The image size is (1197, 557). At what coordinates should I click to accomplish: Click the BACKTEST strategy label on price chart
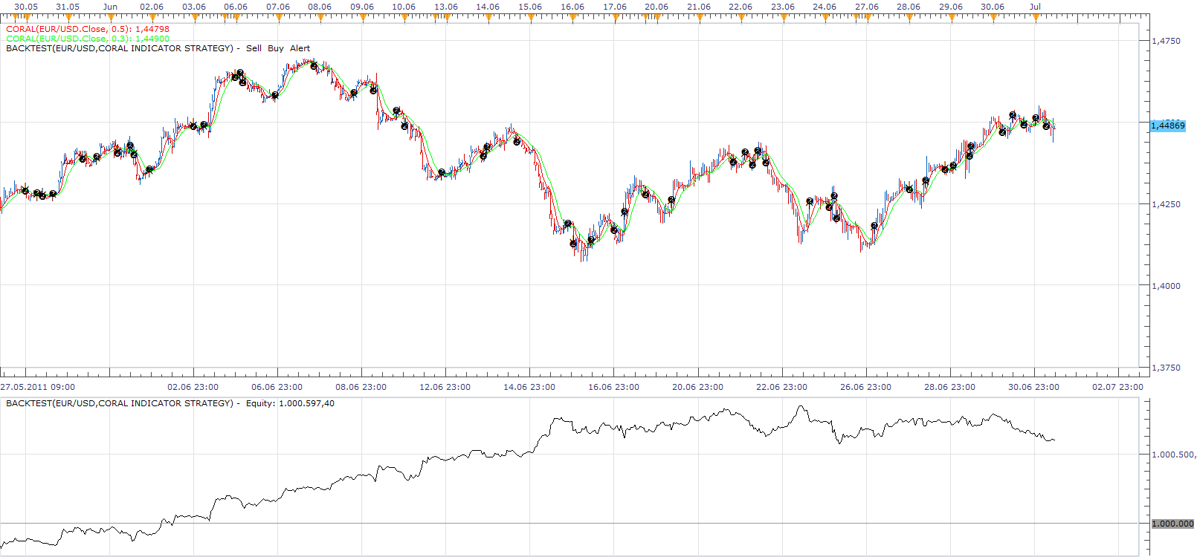[120, 48]
